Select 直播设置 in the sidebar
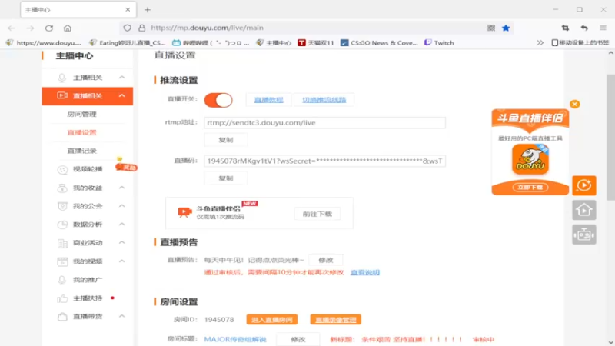 [82, 132]
